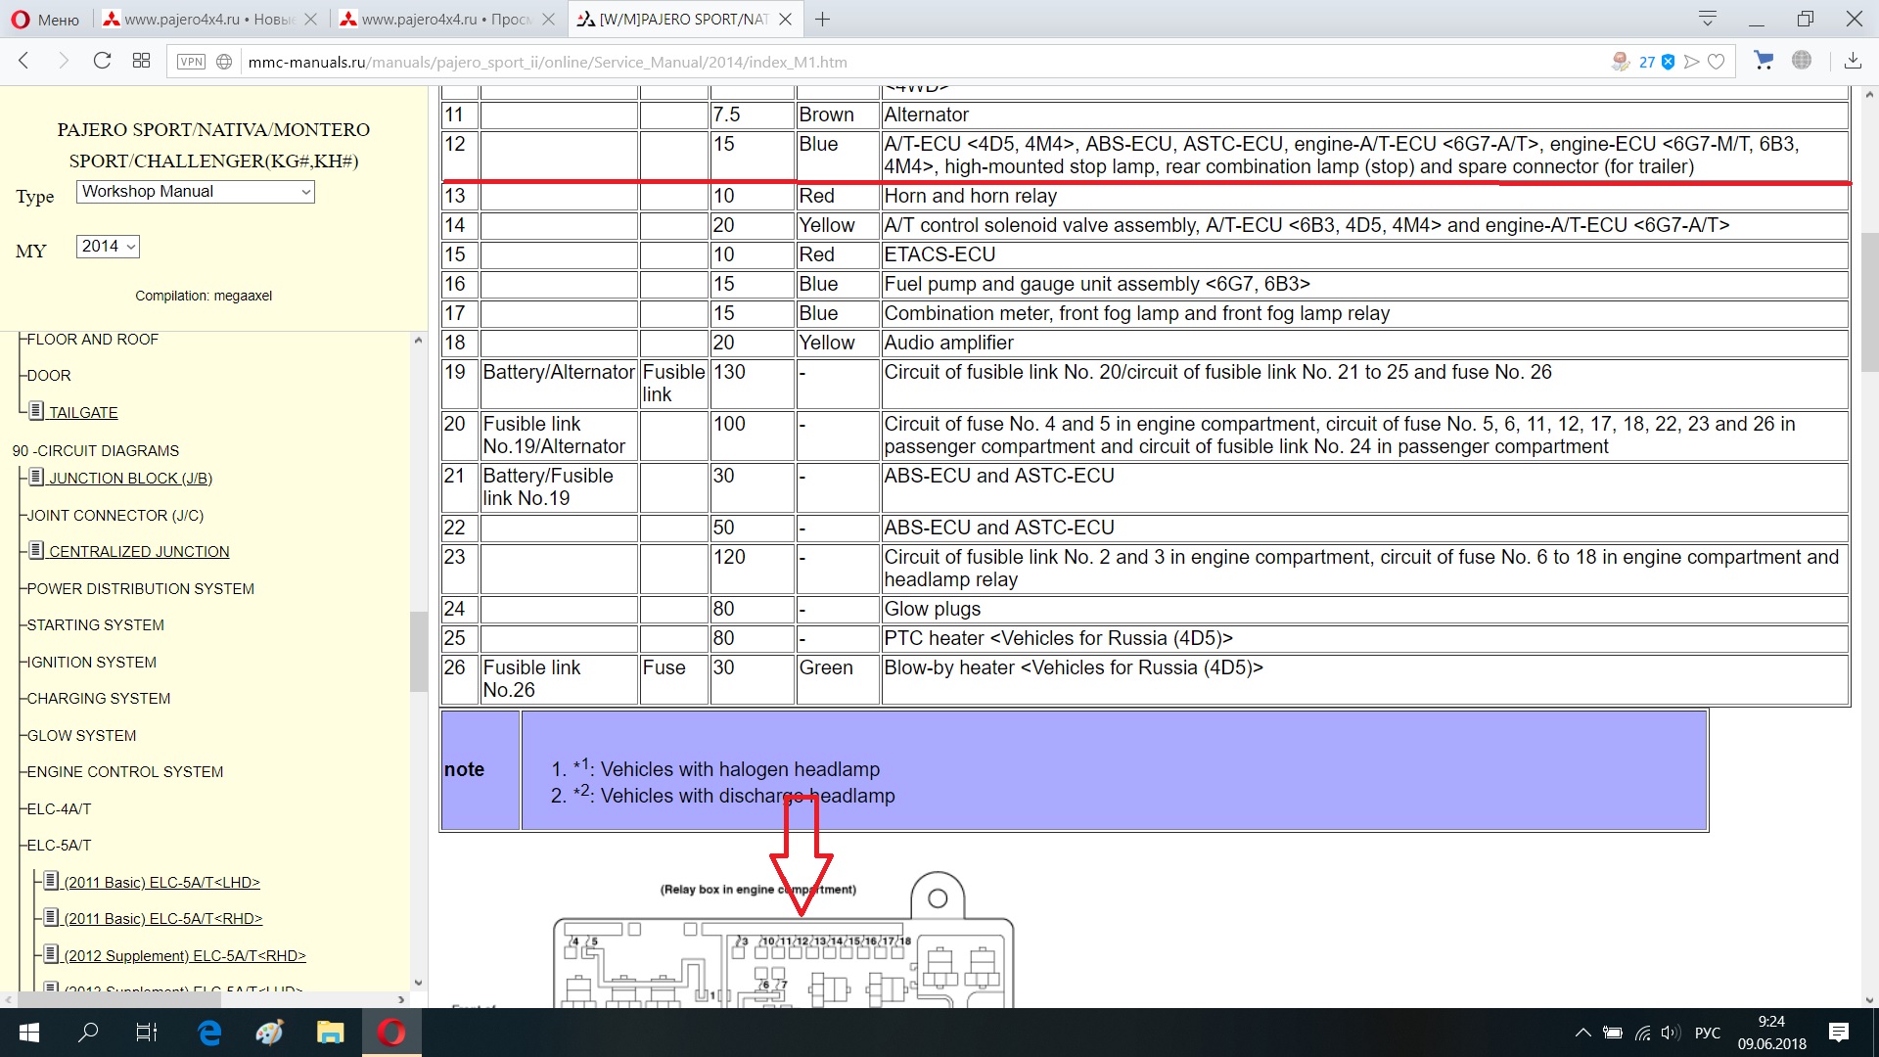This screenshot has width=1879, height=1057.
Task: Open the MY 2014 year dropdown
Action: pyautogui.click(x=108, y=247)
